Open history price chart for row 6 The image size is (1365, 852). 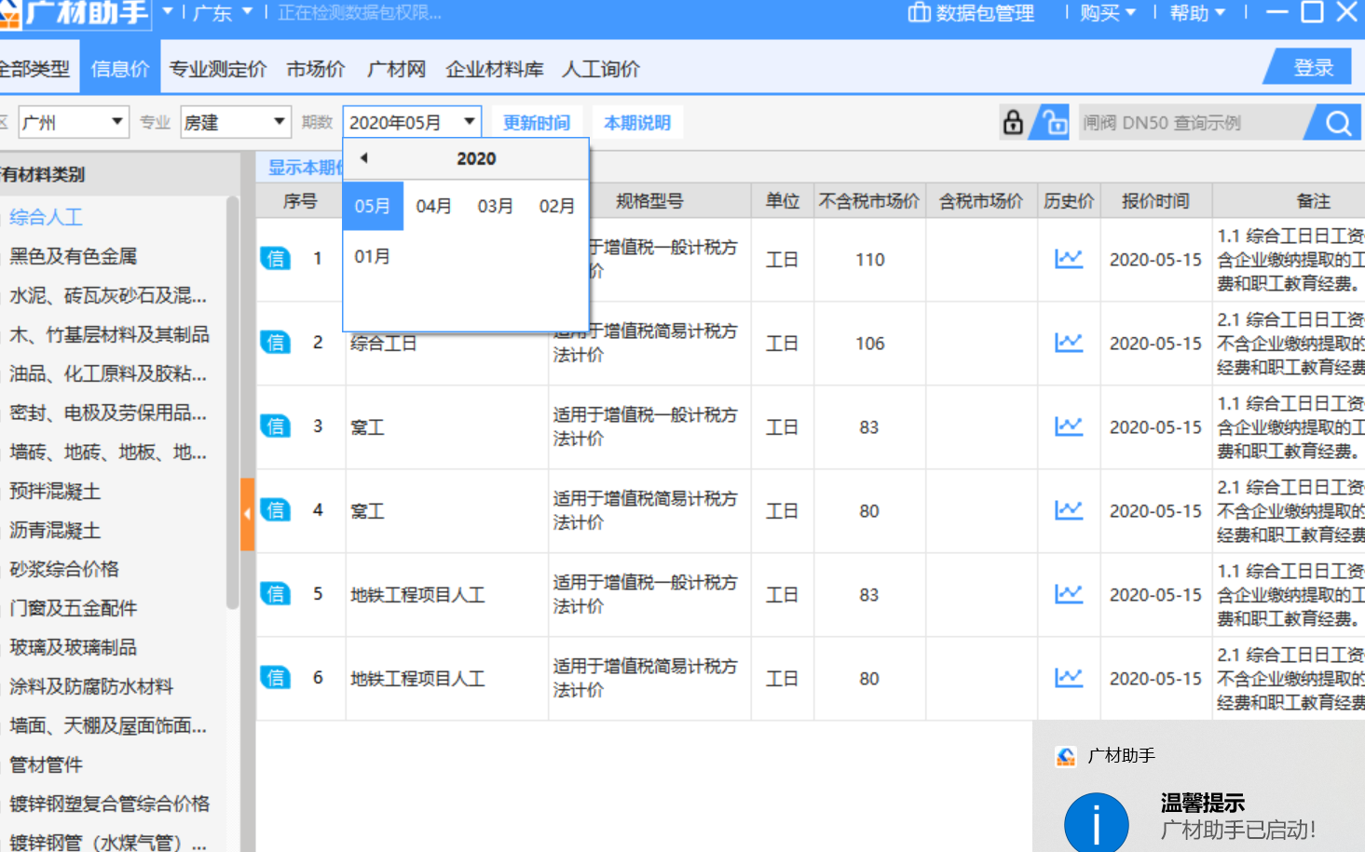(1069, 678)
